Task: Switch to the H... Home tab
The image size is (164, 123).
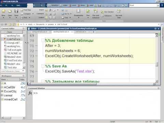Action: [x=1, y=5]
